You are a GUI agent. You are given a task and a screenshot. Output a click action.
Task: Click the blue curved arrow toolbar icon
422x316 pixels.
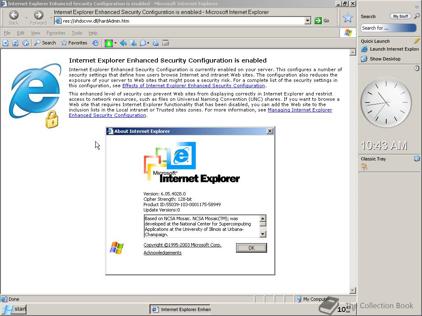coord(123,43)
